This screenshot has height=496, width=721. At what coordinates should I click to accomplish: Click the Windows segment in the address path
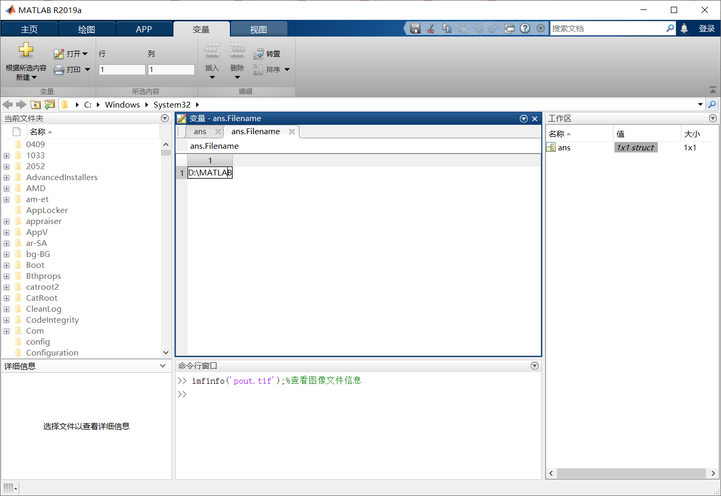point(122,104)
